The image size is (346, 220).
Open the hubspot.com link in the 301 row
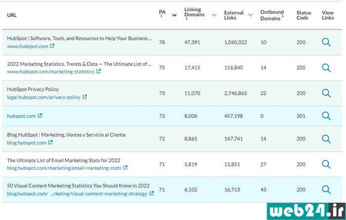tap(21, 116)
